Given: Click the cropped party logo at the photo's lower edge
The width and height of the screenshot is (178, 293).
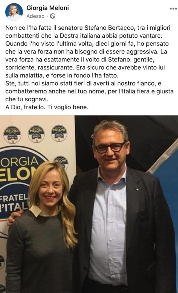Looking at the screenshot, I should 2,289.
